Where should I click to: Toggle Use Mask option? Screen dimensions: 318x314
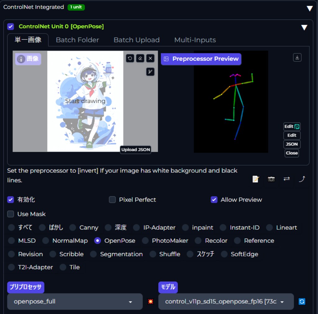tap(11, 214)
